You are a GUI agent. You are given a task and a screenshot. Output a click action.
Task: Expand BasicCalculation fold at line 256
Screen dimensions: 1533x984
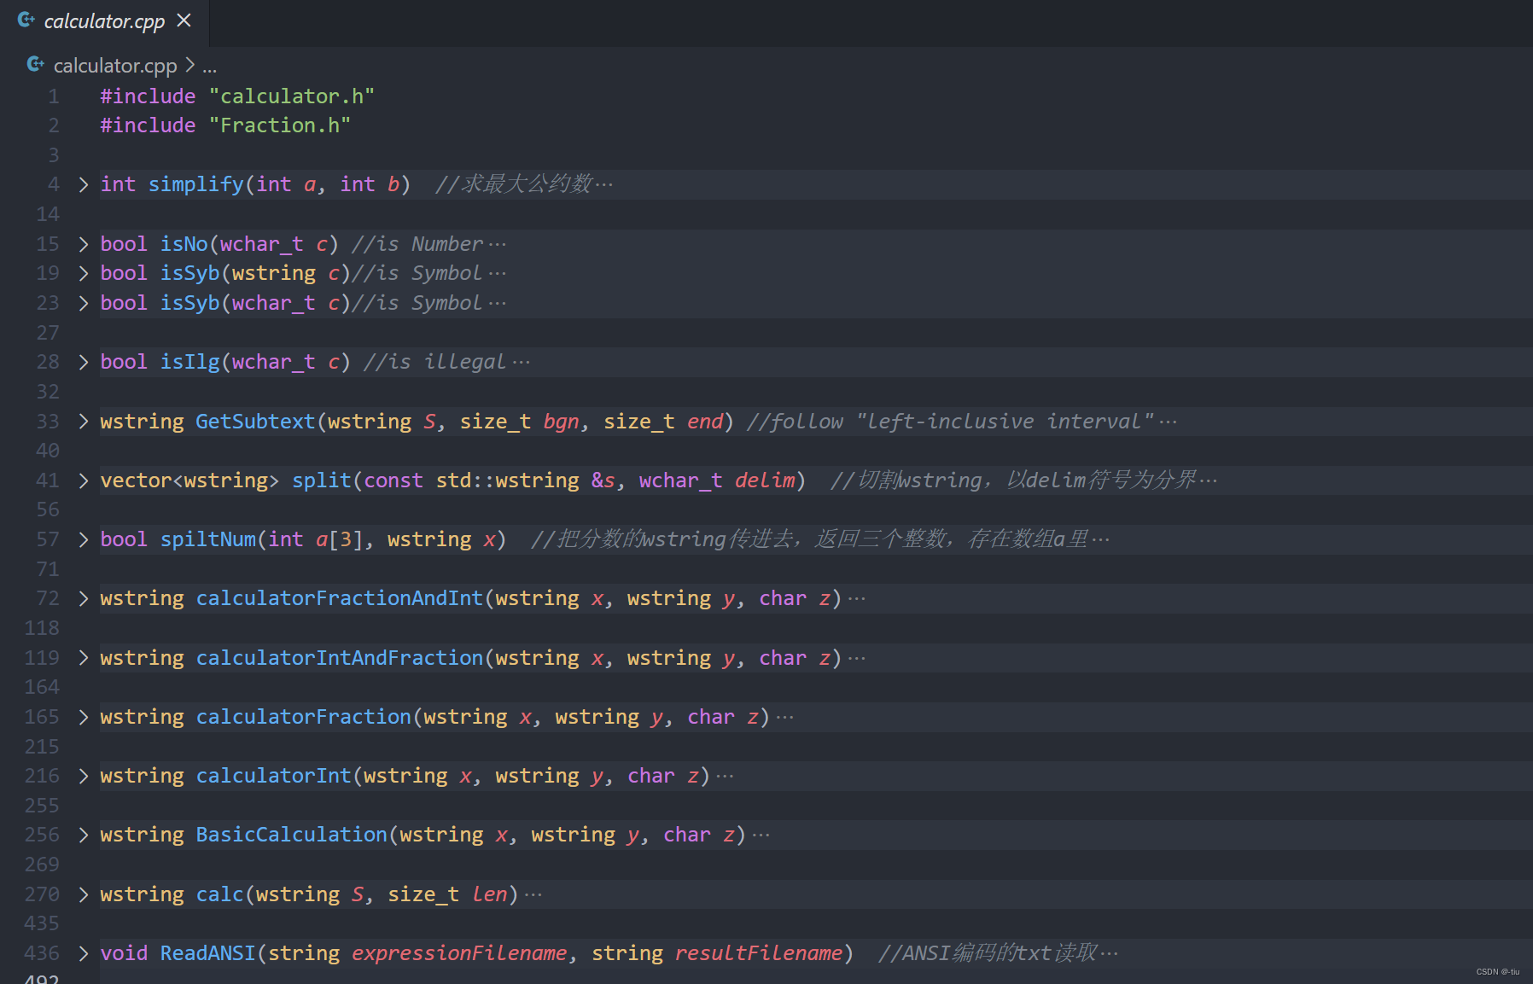(x=83, y=835)
